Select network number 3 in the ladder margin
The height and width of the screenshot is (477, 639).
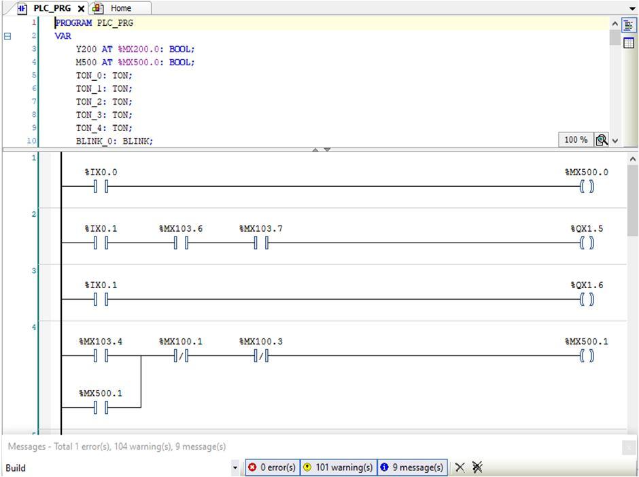pos(33,270)
